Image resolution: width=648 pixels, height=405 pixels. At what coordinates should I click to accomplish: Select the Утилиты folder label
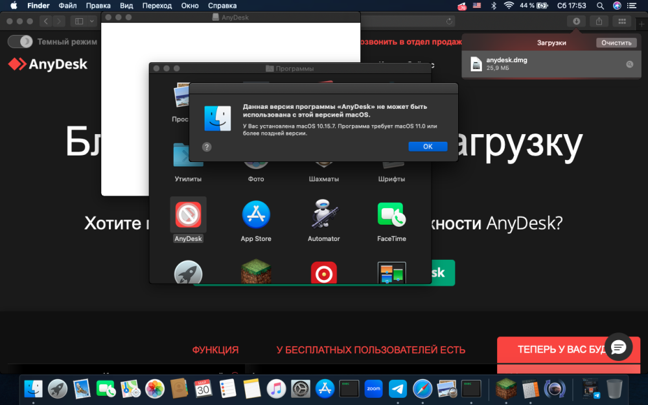[x=188, y=179]
